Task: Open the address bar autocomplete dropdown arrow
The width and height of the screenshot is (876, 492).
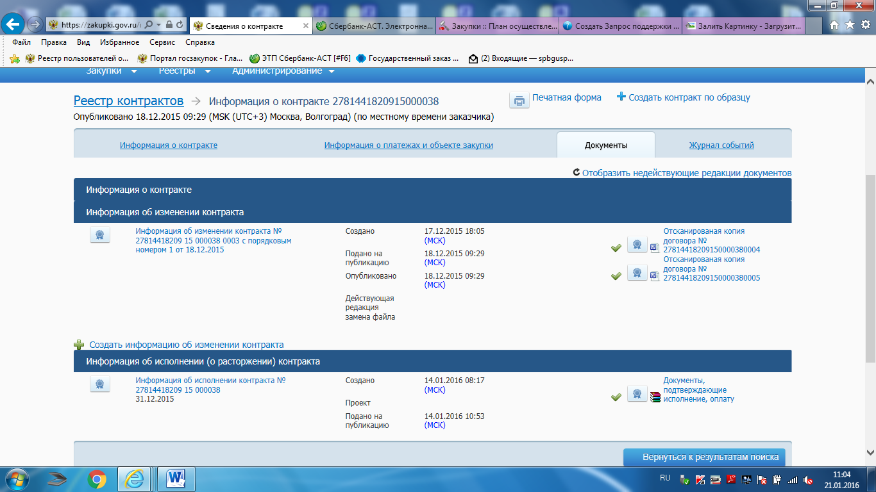Action: (x=158, y=25)
